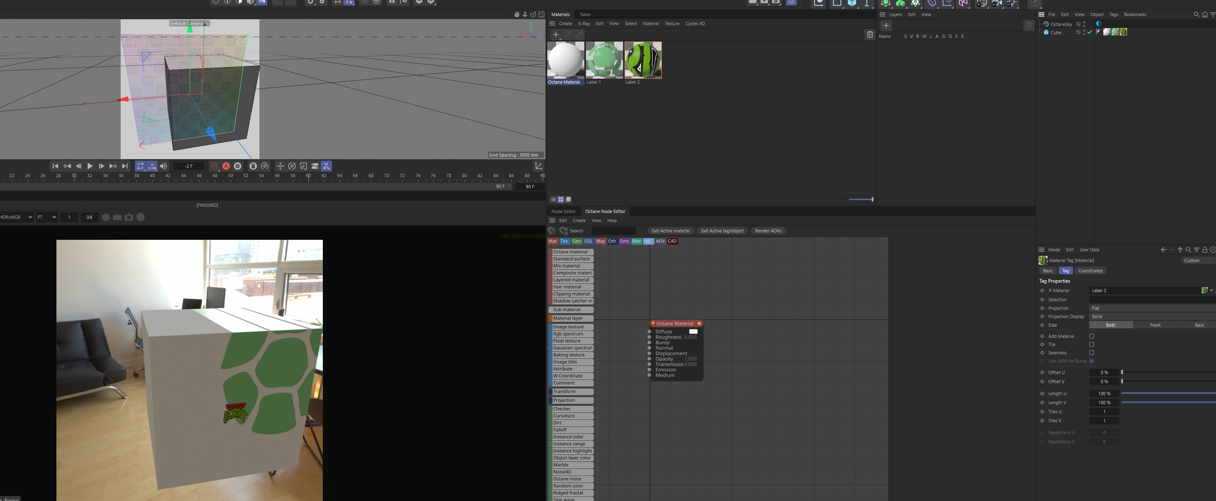Viewport: 1216px width, 501px height.
Task: Go to the end of the timeline
Action: [125, 166]
